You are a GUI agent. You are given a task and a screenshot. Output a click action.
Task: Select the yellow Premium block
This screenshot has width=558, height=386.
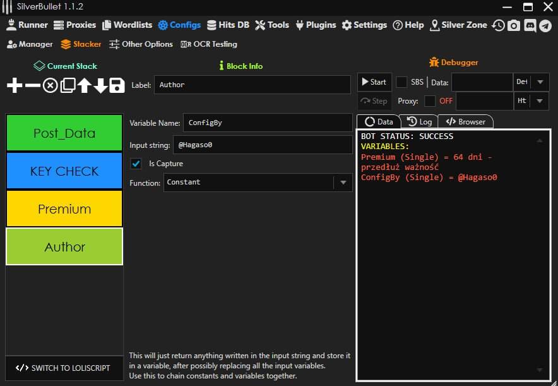[64, 209]
